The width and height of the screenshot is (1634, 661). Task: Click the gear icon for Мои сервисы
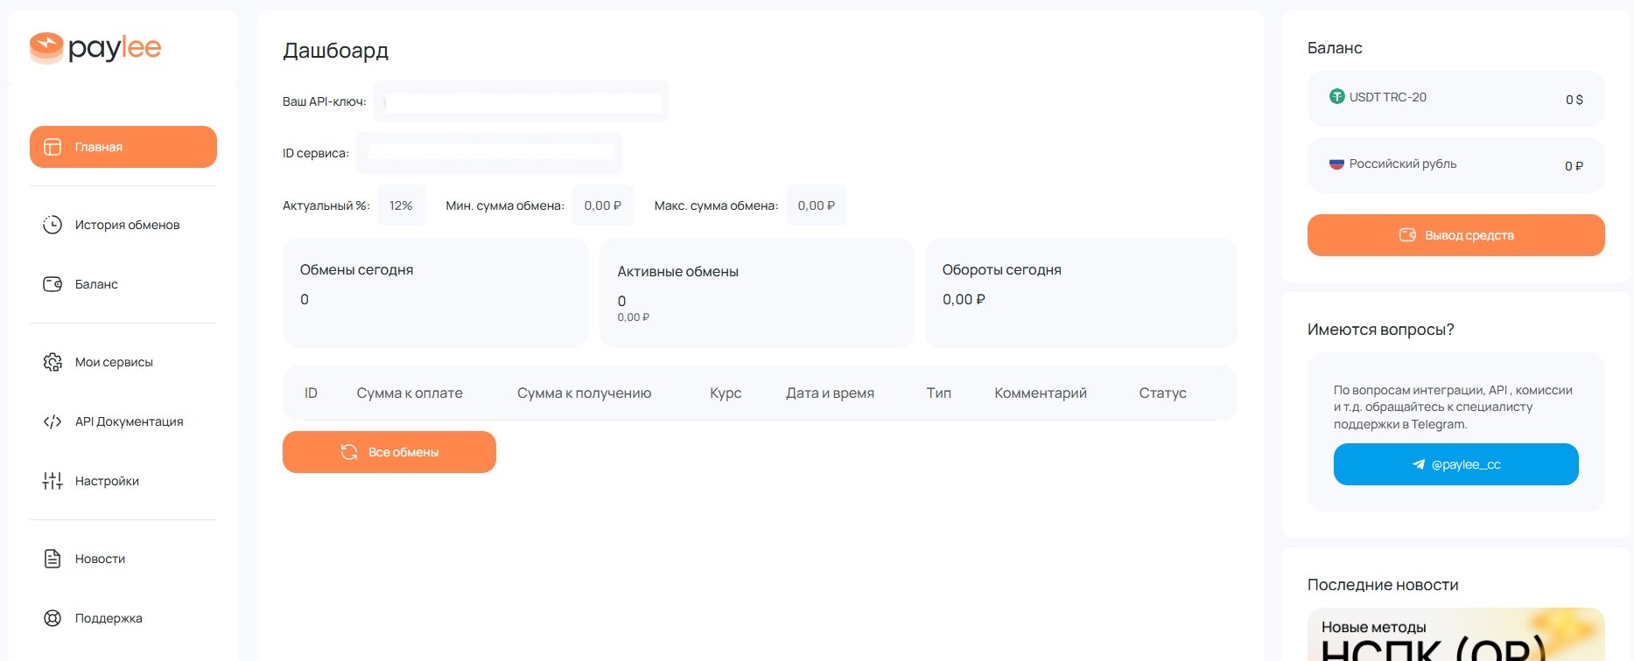pyautogui.click(x=53, y=362)
